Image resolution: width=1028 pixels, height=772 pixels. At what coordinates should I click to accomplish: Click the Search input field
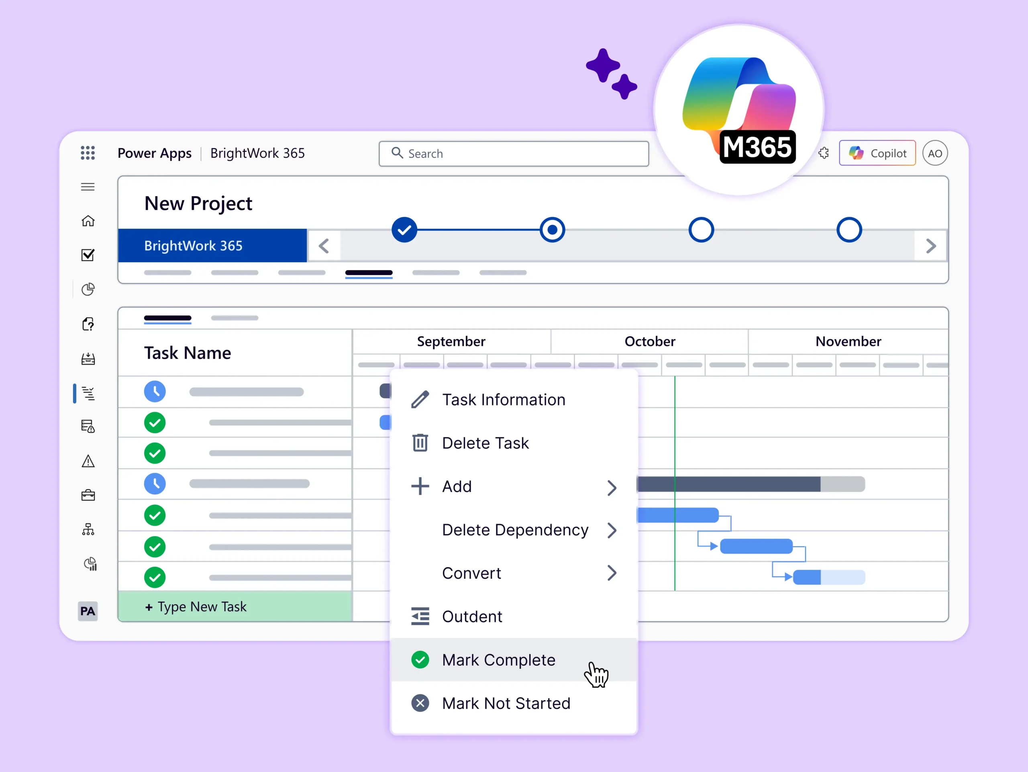[514, 154]
